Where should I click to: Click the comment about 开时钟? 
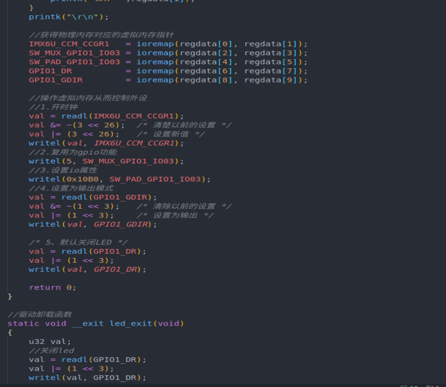click(x=52, y=106)
